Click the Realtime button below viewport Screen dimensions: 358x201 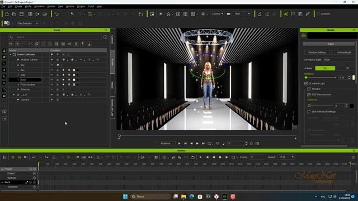point(166,143)
